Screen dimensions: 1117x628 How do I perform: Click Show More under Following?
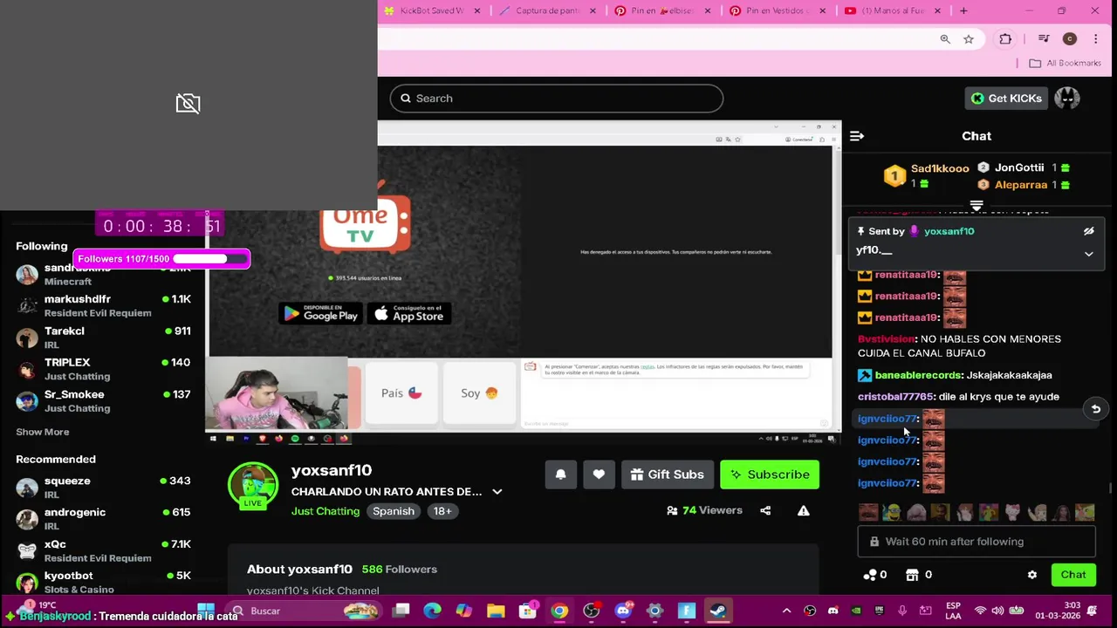[x=42, y=432]
